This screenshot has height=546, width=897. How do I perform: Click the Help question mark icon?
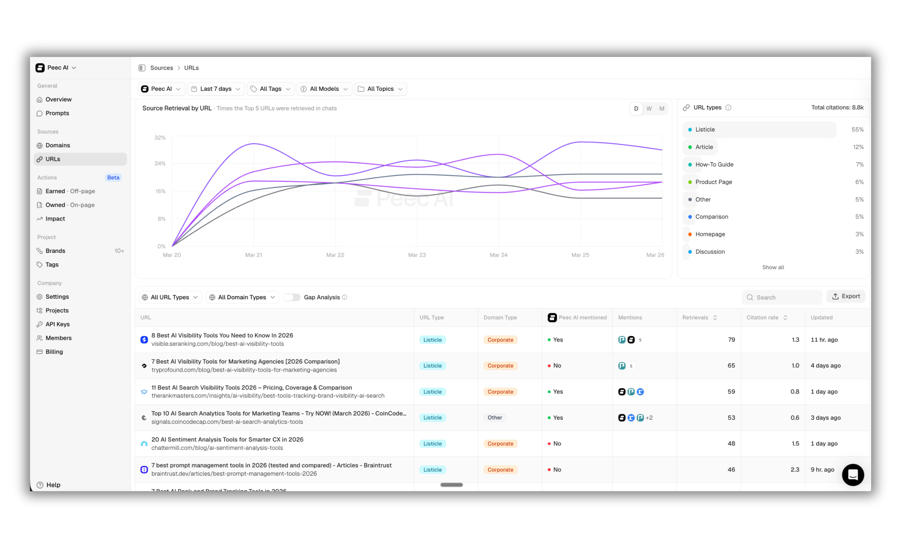(40, 484)
